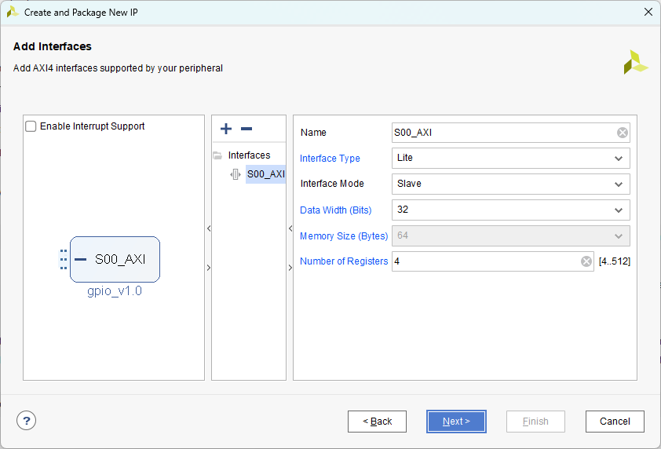661x449 pixels.
Task: Click the Next button
Action: tap(456, 422)
